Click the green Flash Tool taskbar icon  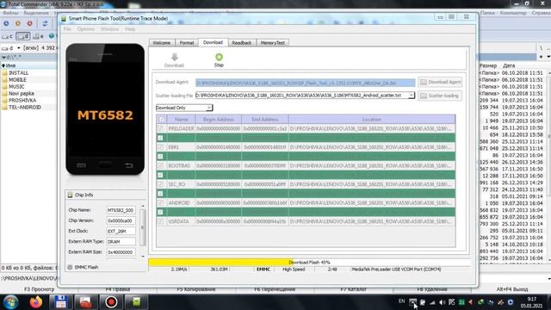[x=136, y=302]
